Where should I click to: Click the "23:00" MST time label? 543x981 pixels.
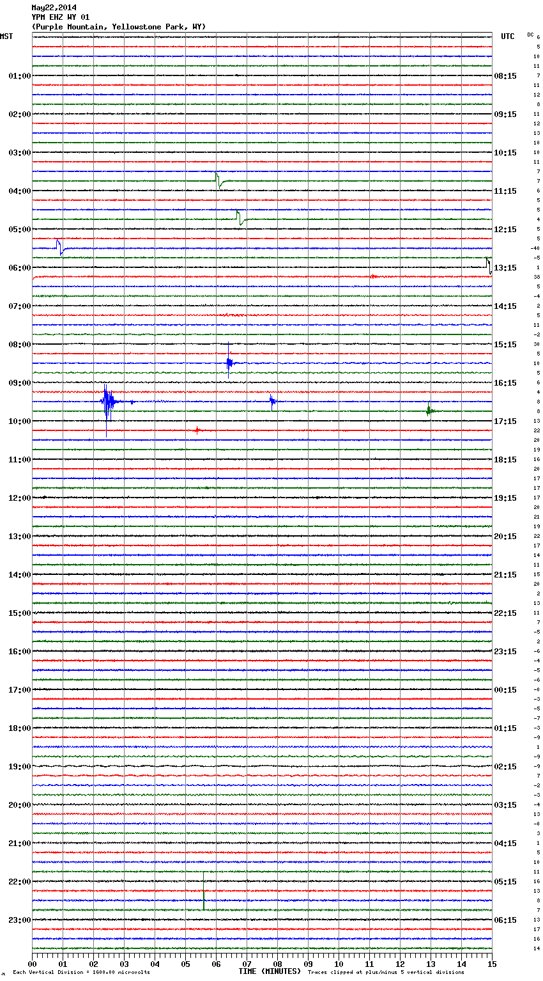coord(20,920)
